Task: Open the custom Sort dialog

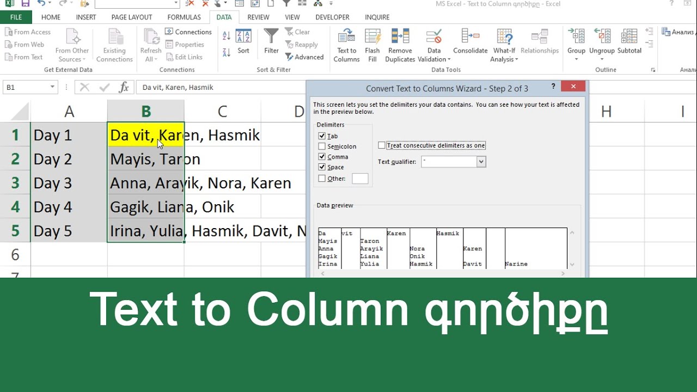Action: 243,42
